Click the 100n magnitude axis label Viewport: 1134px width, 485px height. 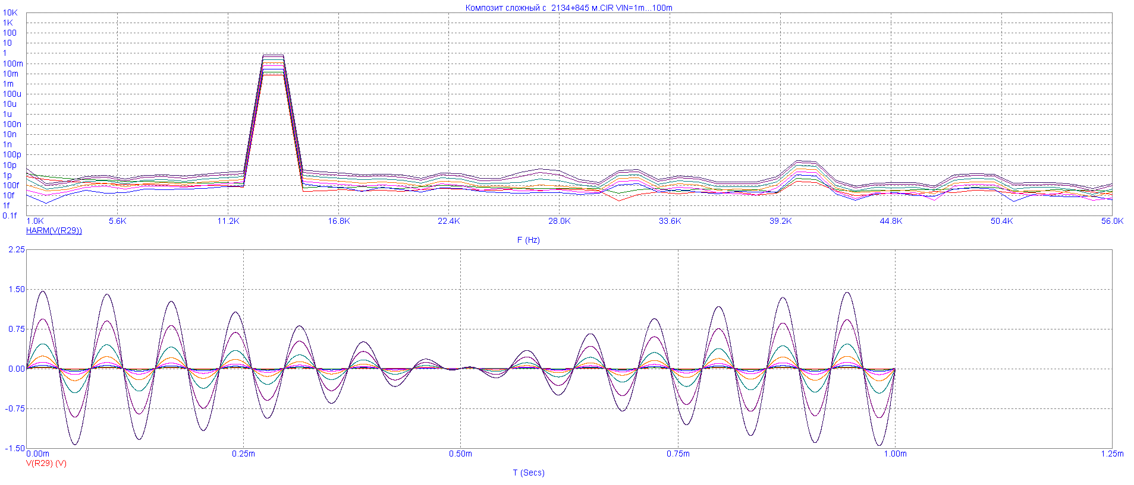(12, 124)
